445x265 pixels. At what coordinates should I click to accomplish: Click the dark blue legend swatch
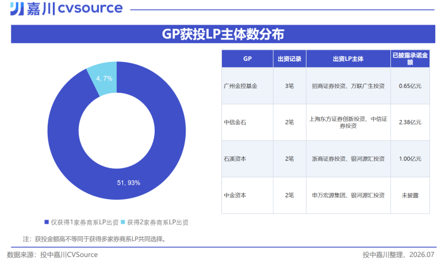[47, 222]
